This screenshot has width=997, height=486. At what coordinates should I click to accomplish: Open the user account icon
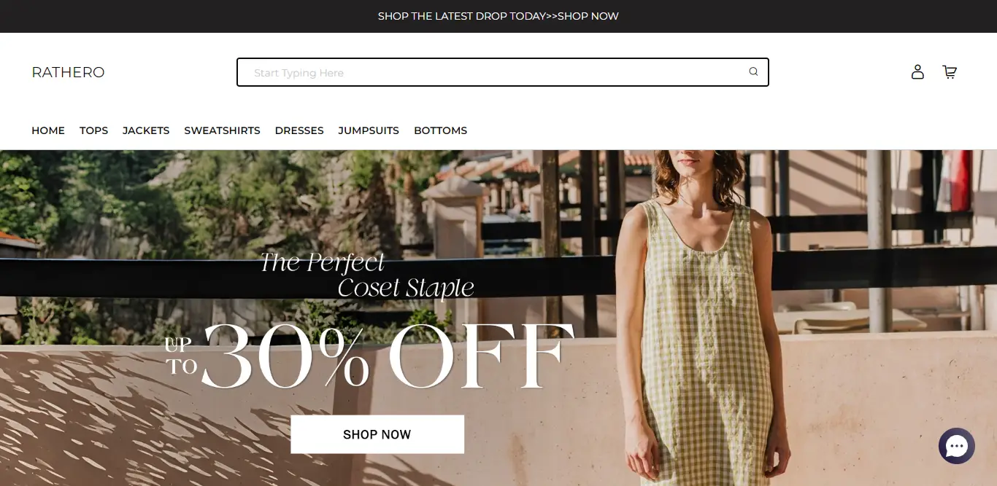917,71
